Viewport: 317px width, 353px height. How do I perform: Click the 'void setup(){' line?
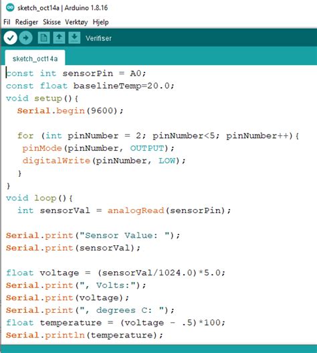(x=42, y=98)
